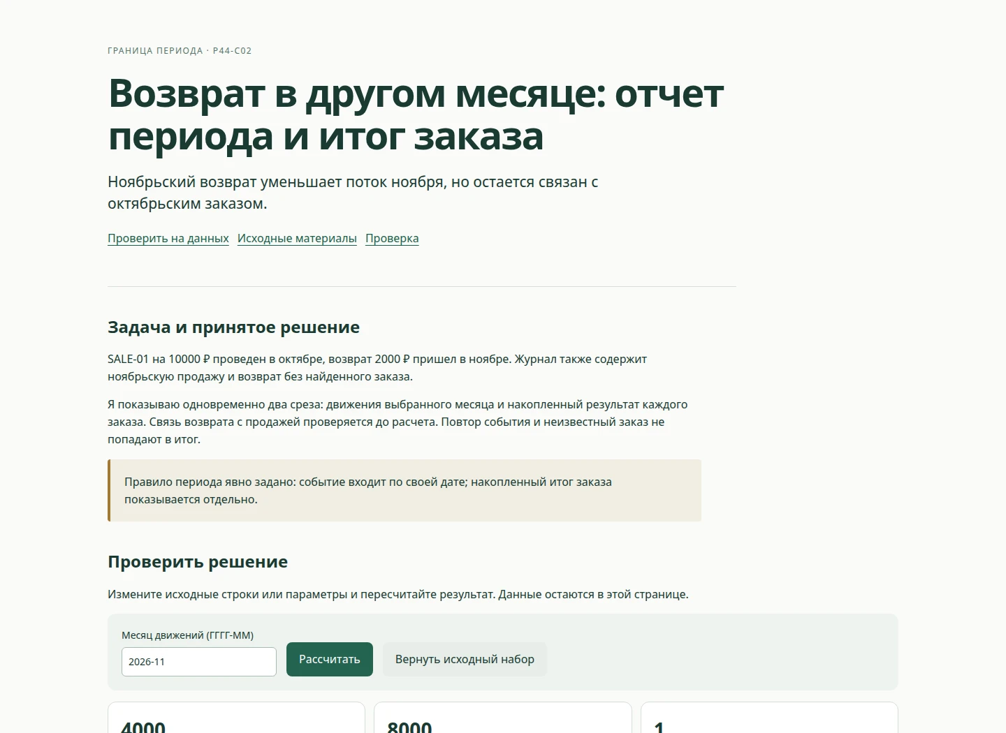1006x733 pixels.
Task: Click the paragraph starting "Я показываю одновременно"
Action: point(398,422)
